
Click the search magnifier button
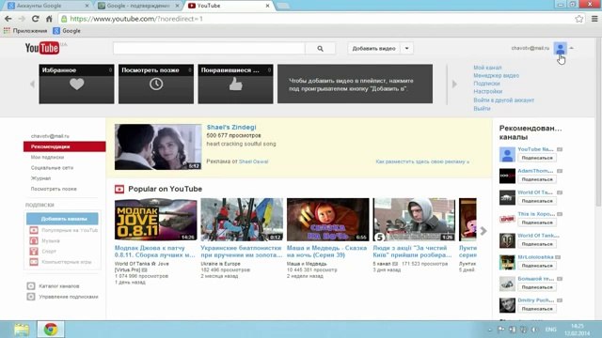point(320,49)
